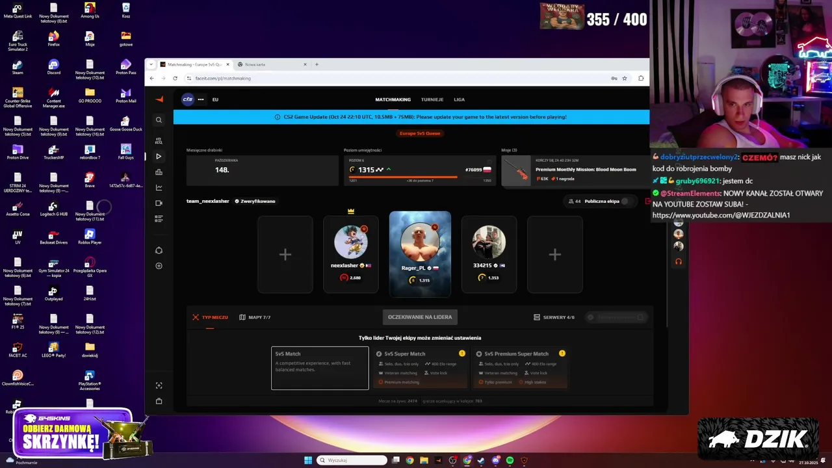Open the Premium Monthly Mission Blood Moon Boom

coord(575,171)
